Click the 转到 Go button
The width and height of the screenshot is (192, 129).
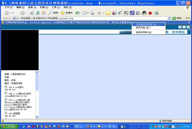tap(177, 18)
